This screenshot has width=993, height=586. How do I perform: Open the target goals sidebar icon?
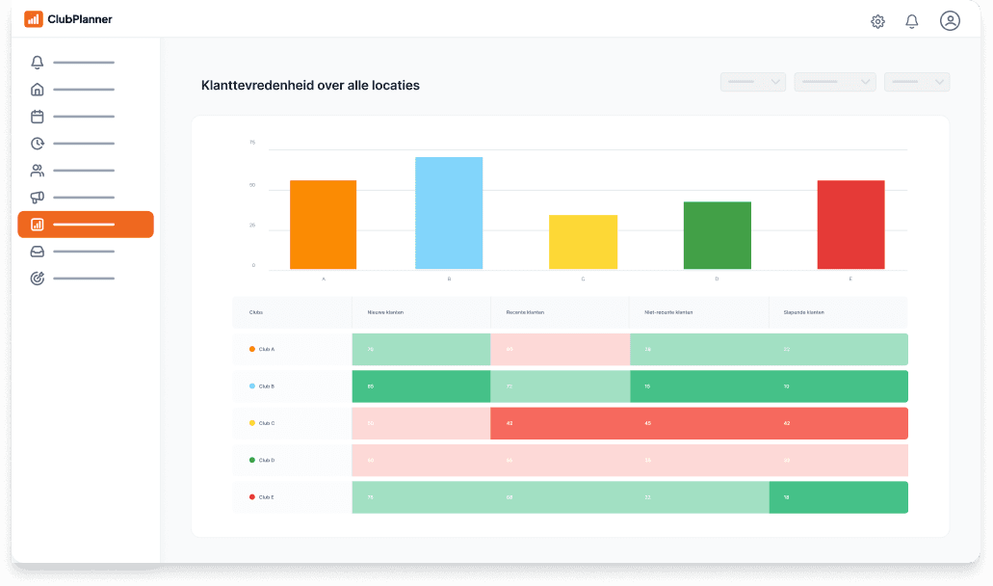click(38, 279)
